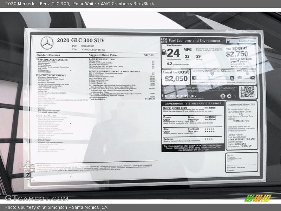Click the 'PAINT, UPHOLSTERY, TRIM' heading
The height and width of the screenshot is (211, 281).
(x=102, y=59)
